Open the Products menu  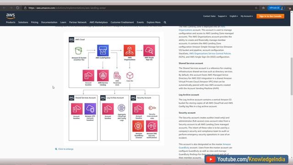click(11, 22)
